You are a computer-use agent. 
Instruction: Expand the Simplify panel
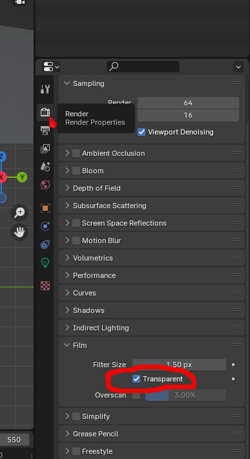click(67, 416)
